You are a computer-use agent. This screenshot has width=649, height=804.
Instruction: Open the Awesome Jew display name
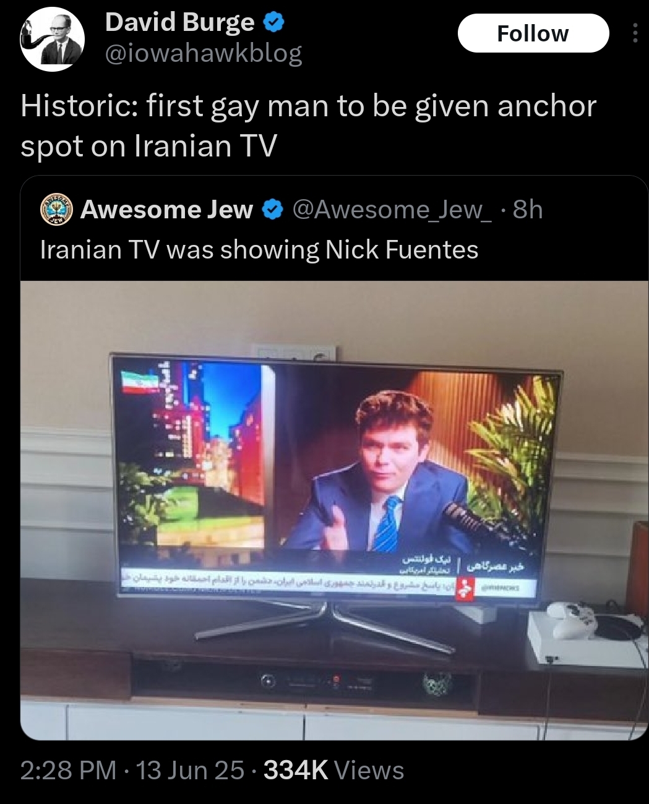pos(167,210)
